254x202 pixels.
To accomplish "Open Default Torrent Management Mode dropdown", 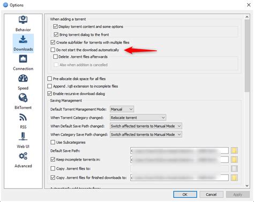I will point(122,109).
